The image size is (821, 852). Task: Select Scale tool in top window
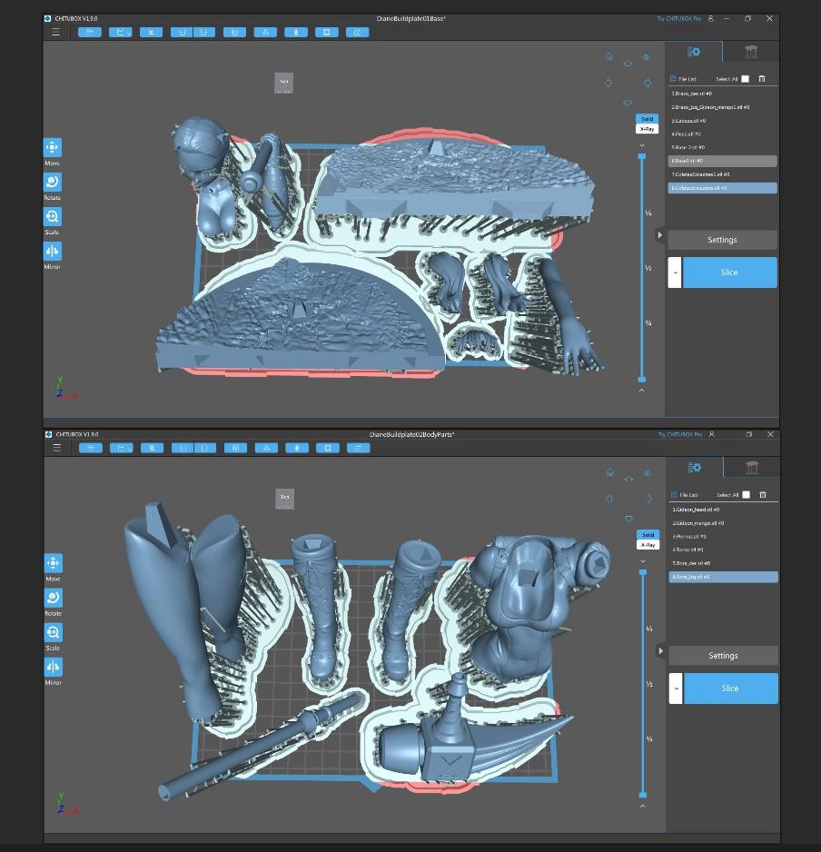[52, 217]
